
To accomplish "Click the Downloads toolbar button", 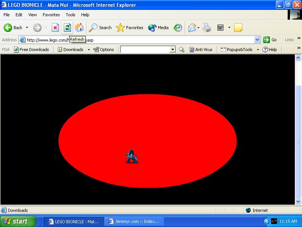I will pyautogui.click(x=71, y=50).
